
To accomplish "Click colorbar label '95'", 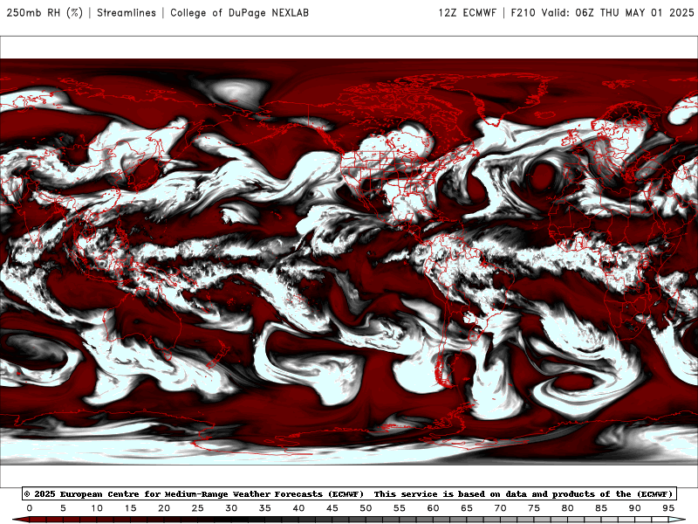I will point(668,508).
